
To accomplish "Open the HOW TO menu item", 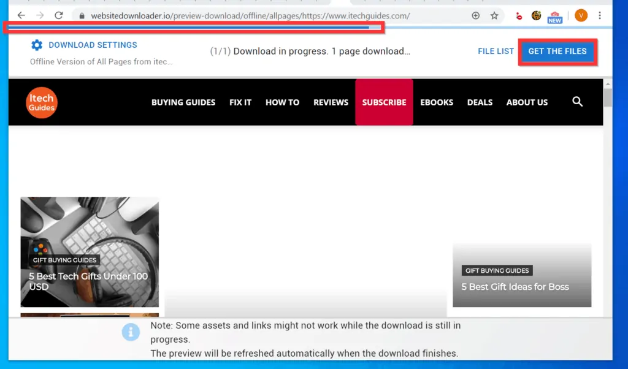I will [x=282, y=102].
